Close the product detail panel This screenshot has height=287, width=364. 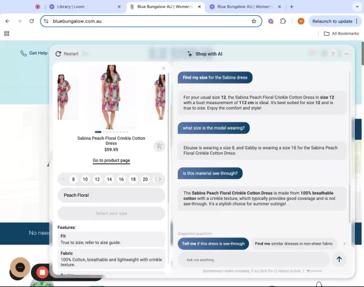tap(164, 68)
